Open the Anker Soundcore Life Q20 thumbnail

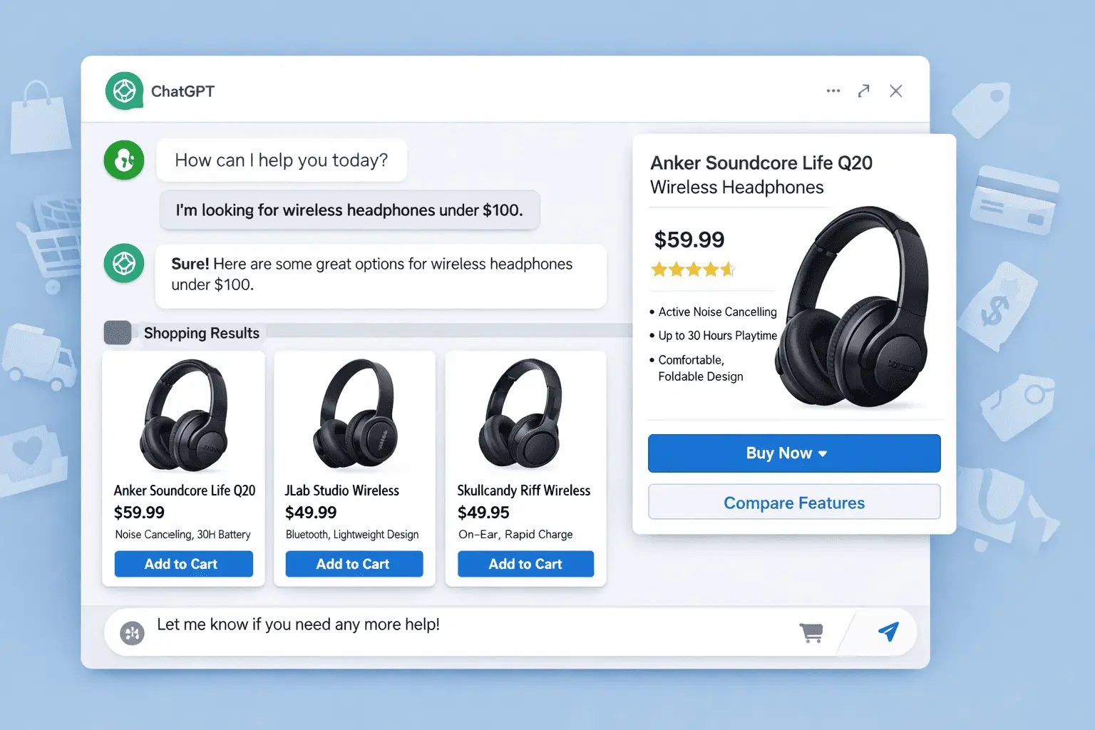pos(184,416)
